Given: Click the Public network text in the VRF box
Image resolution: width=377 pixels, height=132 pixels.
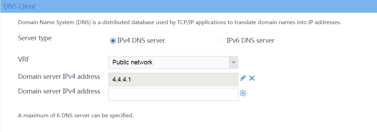Looking at the screenshot, I should click(x=133, y=63).
